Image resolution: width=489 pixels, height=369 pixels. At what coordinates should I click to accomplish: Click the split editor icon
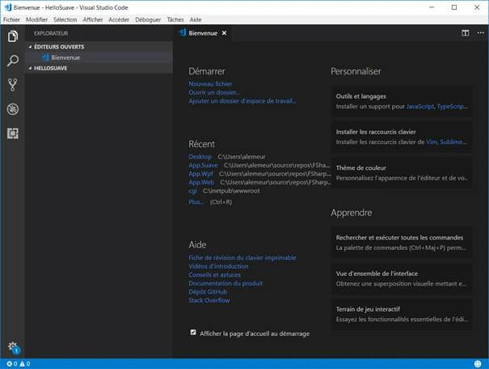[465, 33]
